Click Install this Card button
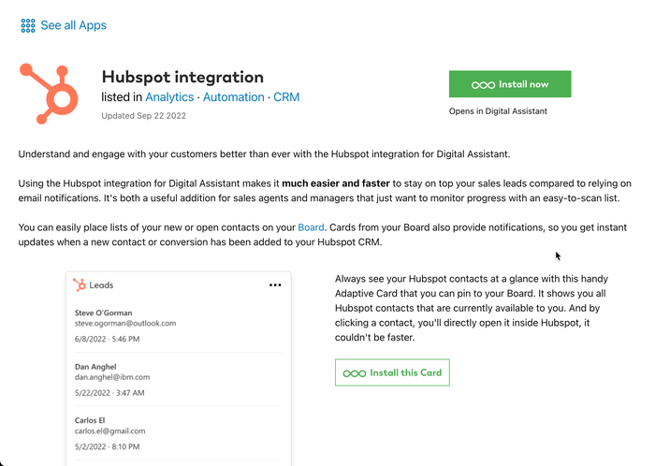Viewport: 655px width, 466px height. [392, 372]
